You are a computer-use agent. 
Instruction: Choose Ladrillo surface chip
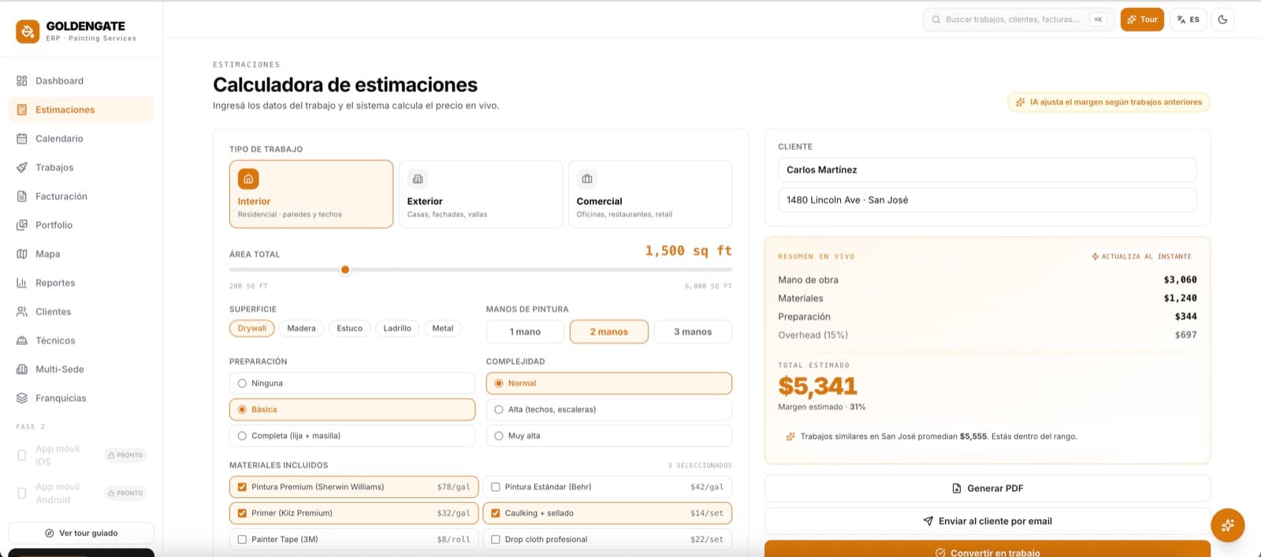coord(397,329)
